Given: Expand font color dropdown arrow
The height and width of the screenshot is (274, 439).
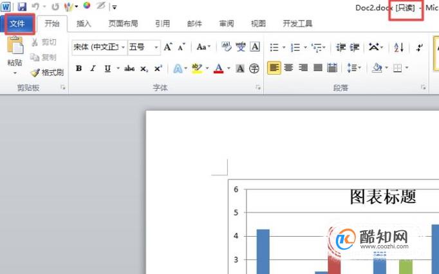Looking at the screenshot, I should 229,68.
